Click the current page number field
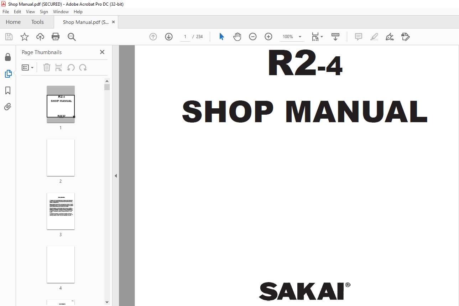The width and height of the screenshot is (459, 306). point(185,37)
